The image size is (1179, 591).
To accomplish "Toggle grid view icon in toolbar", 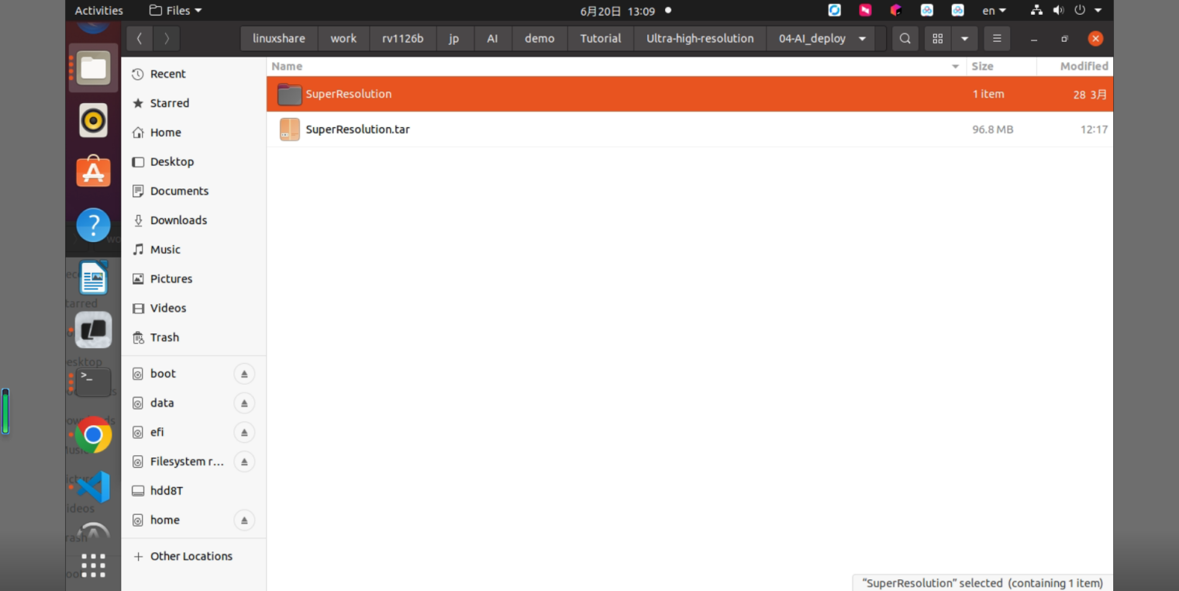I will click(938, 39).
